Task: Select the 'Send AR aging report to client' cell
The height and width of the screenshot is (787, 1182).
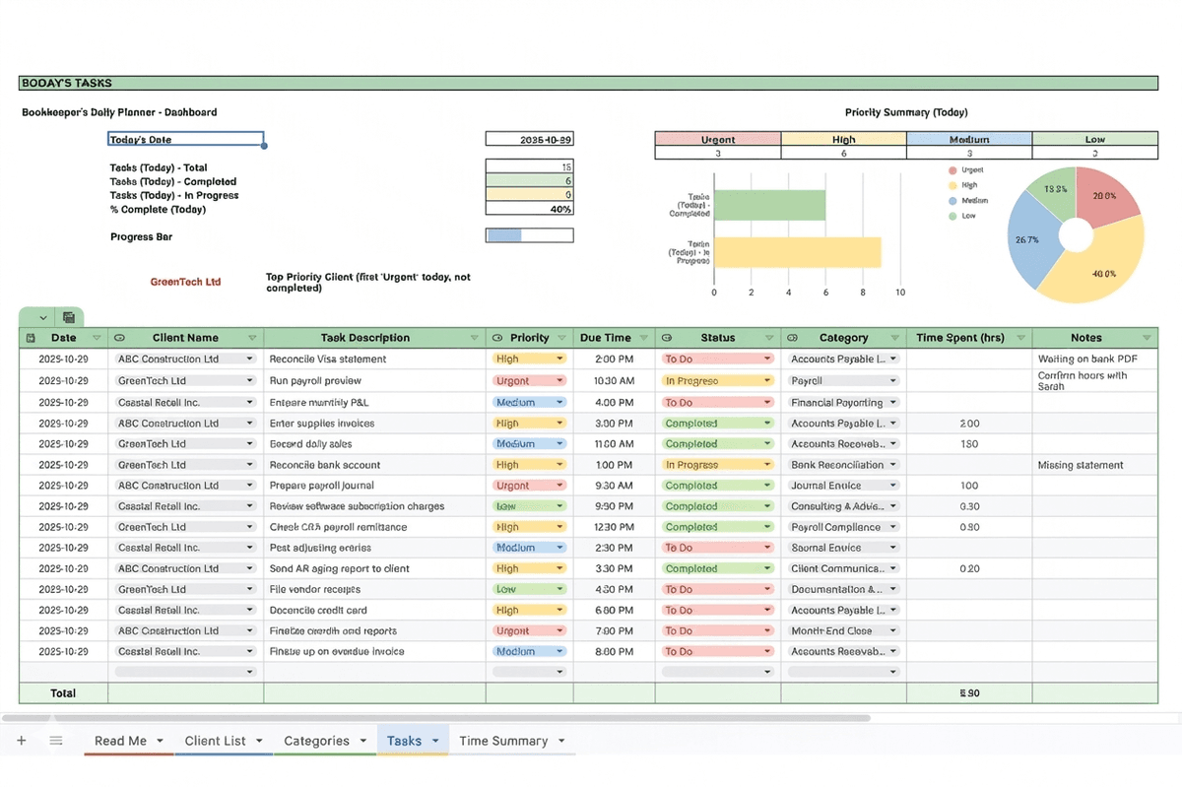Action: [374, 568]
